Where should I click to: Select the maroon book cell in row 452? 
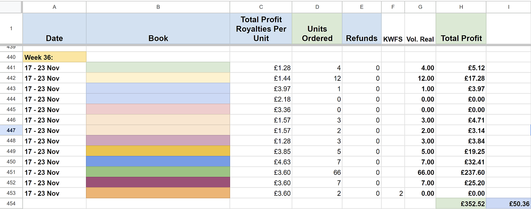tap(158, 183)
